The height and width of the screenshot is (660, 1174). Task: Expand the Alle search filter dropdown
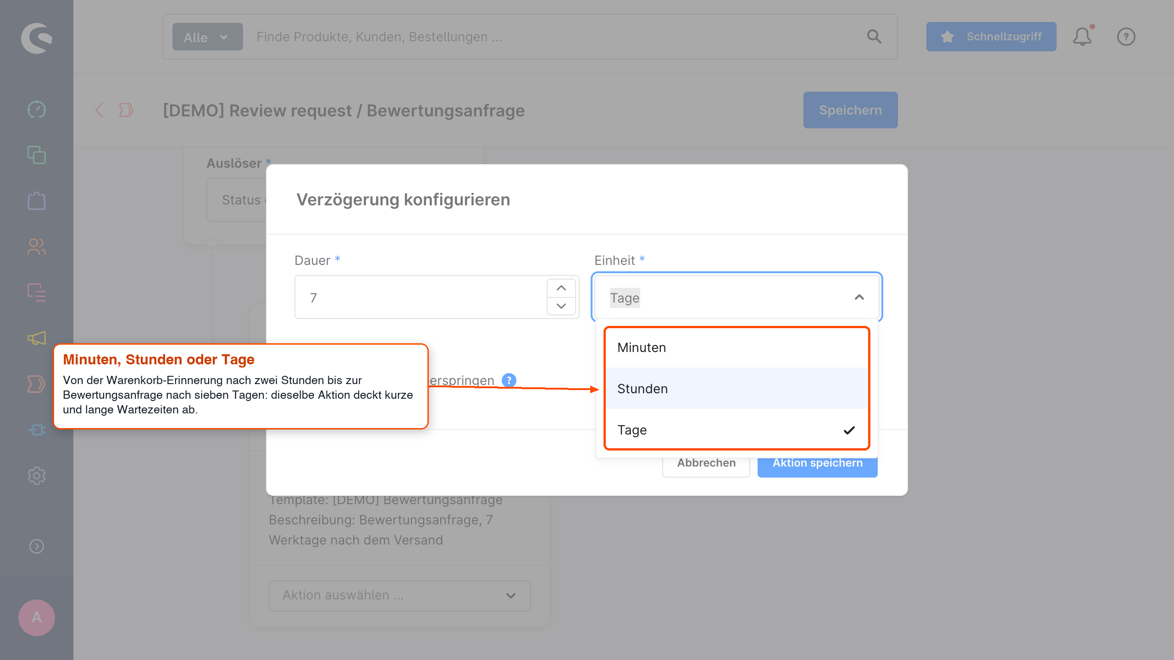pos(207,37)
